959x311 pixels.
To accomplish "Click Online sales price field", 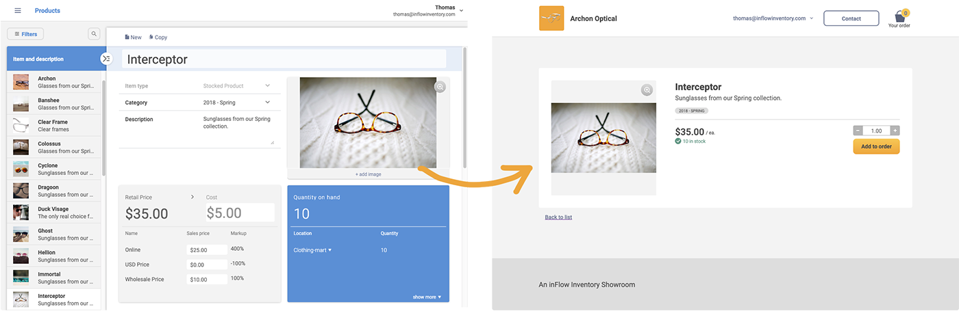I will (206, 249).
